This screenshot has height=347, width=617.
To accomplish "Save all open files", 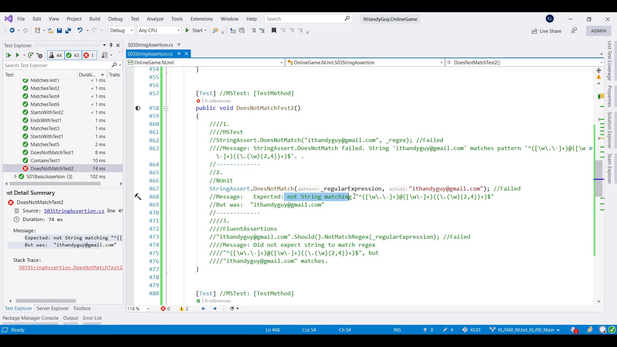I will tap(68, 31).
